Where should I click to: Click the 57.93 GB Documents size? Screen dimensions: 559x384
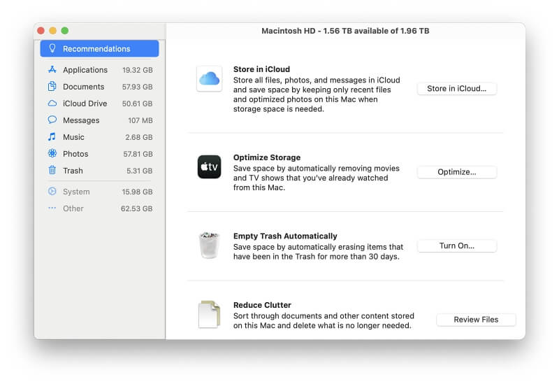coord(137,87)
